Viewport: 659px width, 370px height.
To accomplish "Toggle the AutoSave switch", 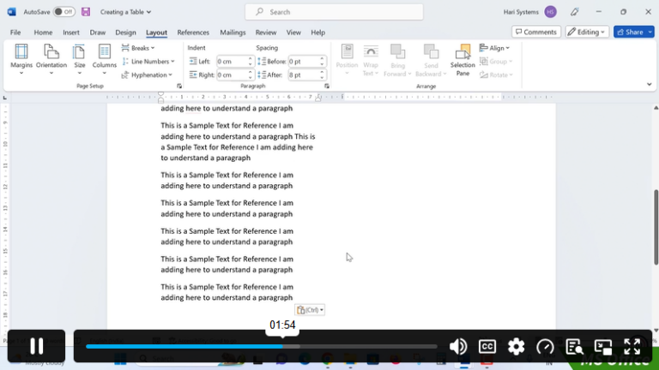I will tap(63, 12).
